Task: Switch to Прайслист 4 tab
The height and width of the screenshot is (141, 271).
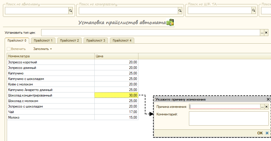Action: point(122,40)
